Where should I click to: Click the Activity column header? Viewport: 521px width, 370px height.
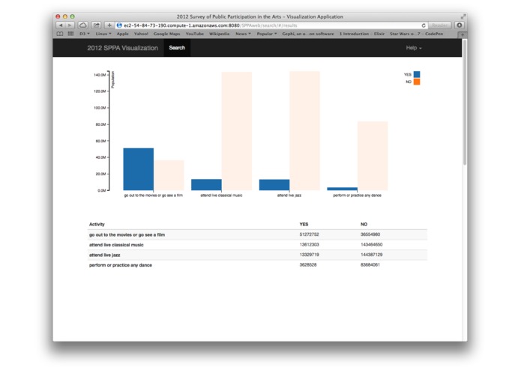pos(97,225)
